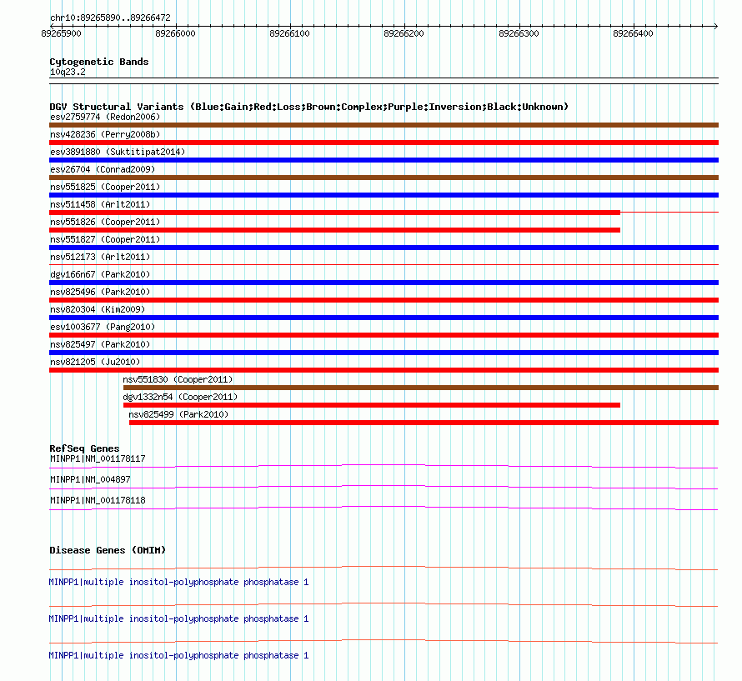Click the 10q23.2 cytogenetic band label

68,72
